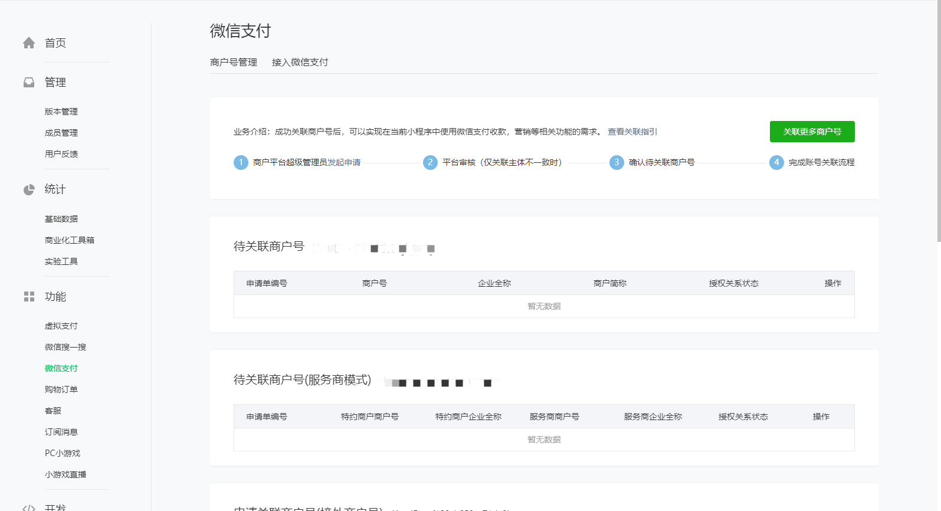Click the 发起申请 link in step 1

pyautogui.click(x=344, y=162)
